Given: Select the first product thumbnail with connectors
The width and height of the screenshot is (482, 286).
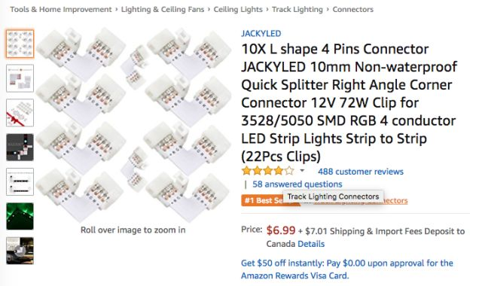Looking at the screenshot, I should coord(20,44).
